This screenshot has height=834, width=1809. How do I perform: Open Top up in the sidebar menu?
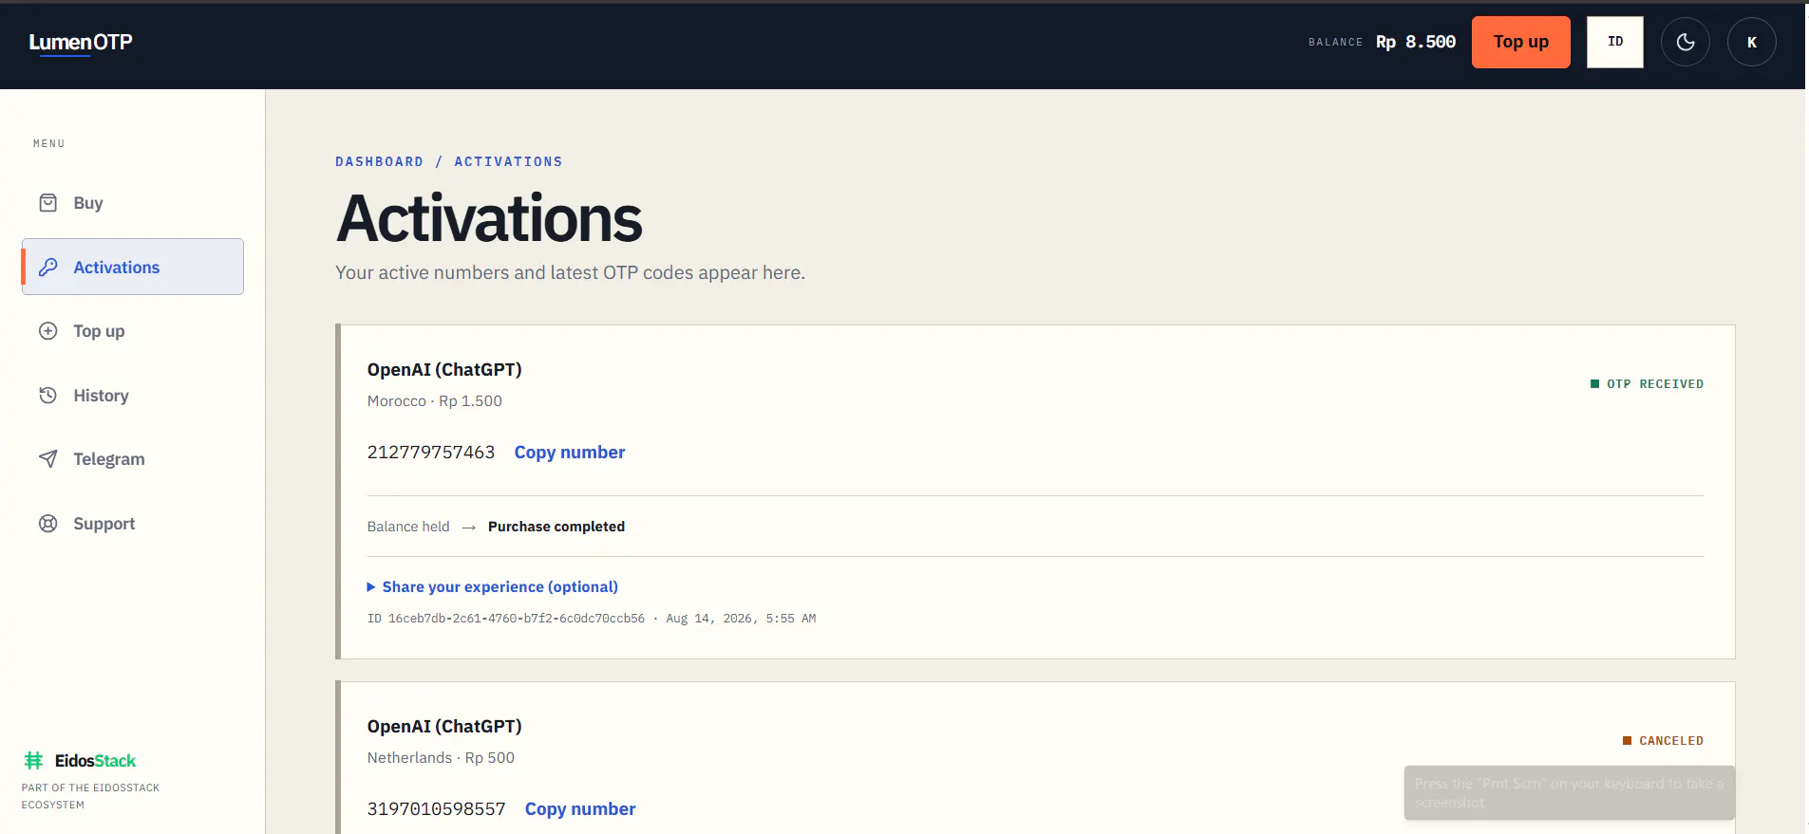click(133, 330)
